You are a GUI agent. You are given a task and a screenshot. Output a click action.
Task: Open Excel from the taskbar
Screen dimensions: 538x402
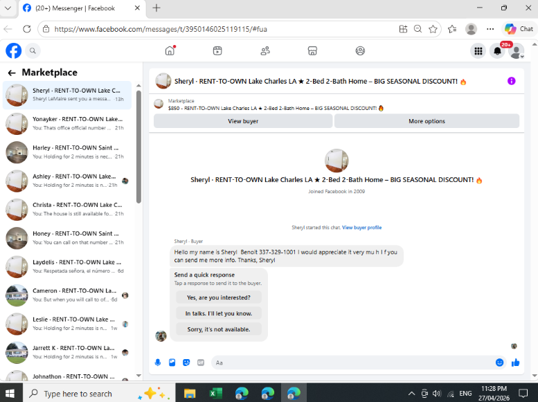pyautogui.click(x=216, y=394)
